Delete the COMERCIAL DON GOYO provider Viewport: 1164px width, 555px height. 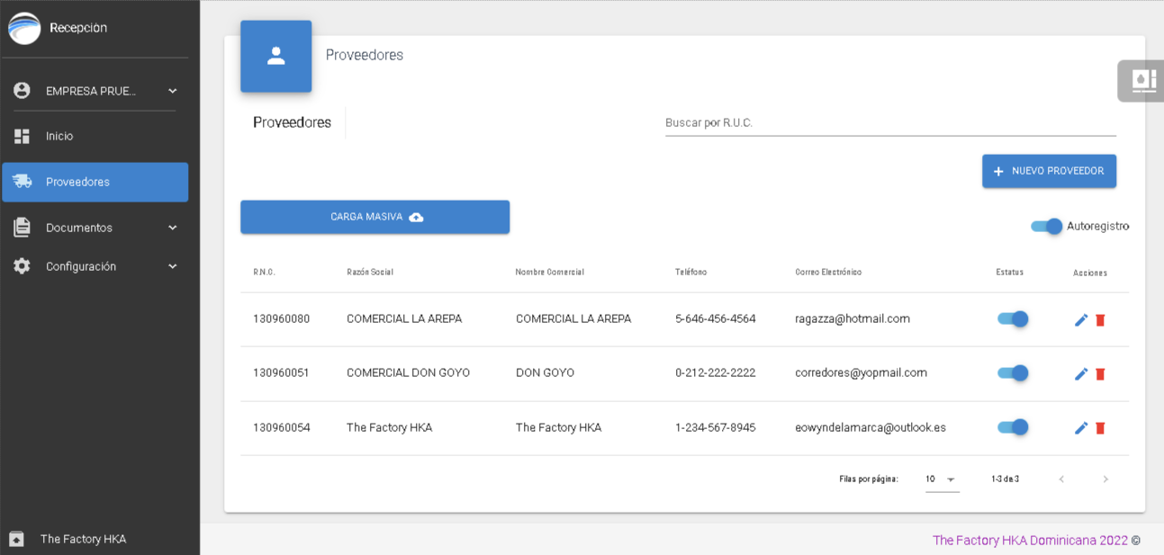[x=1100, y=374]
